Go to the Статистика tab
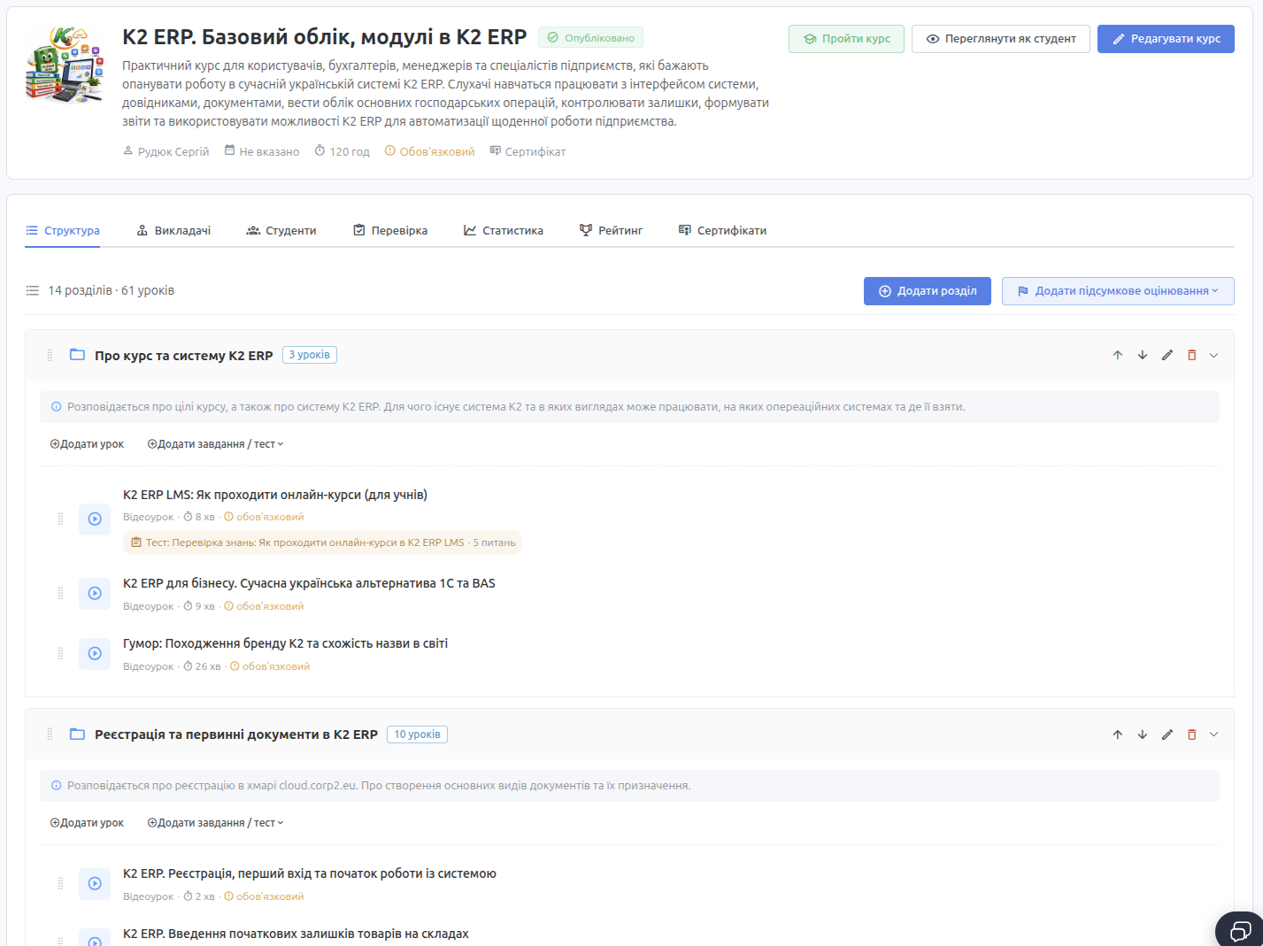1263x946 pixels. pos(504,230)
